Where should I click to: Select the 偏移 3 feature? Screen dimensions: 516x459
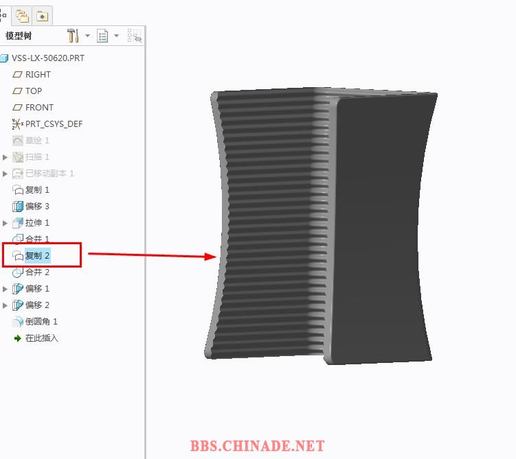pos(37,207)
